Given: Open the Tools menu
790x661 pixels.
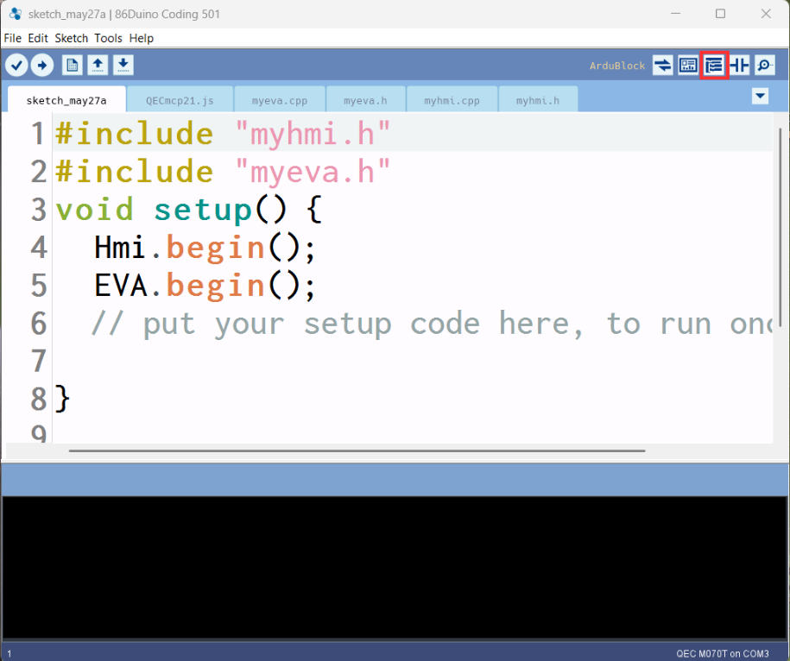Looking at the screenshot, I should [x=108, y=38].
